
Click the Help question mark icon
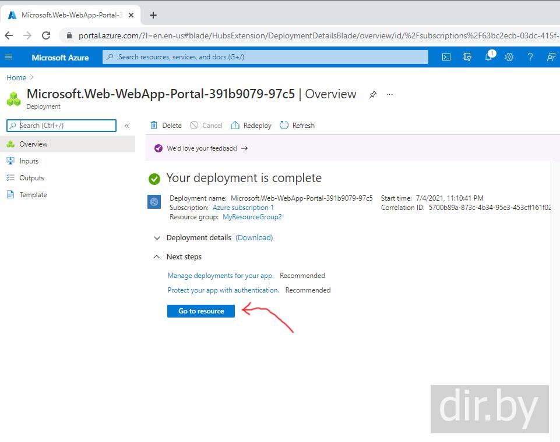pos(530,57)
